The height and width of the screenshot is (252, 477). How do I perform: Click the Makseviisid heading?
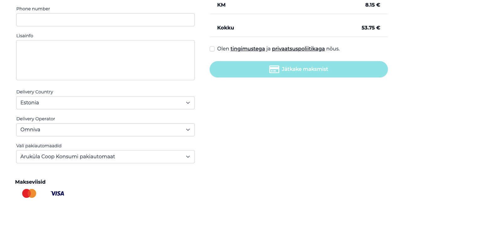click(30, 182)
